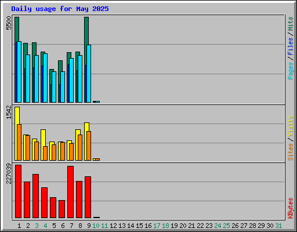The width and height of the screenshot is (297, 232).
Task: Click day 25 on the x-axis
Action: pos(226,226)
